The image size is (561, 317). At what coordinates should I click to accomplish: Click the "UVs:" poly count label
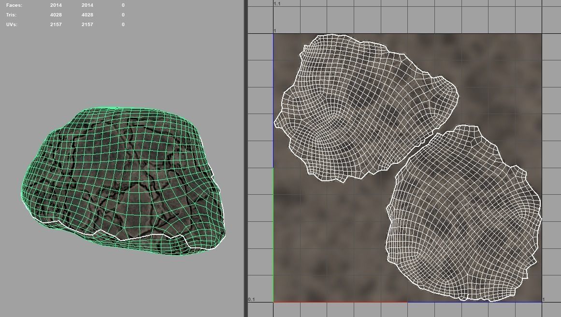(x=12, y=24)
